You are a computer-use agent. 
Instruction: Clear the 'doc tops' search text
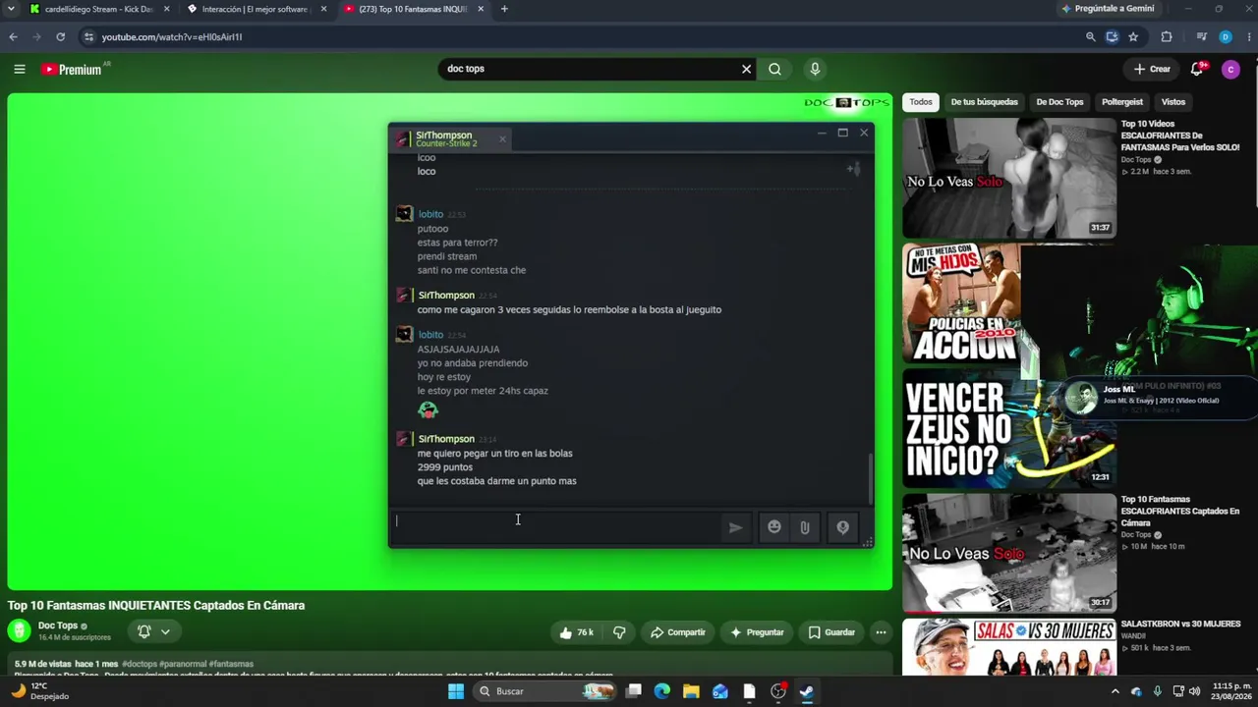tap(746, 69)
